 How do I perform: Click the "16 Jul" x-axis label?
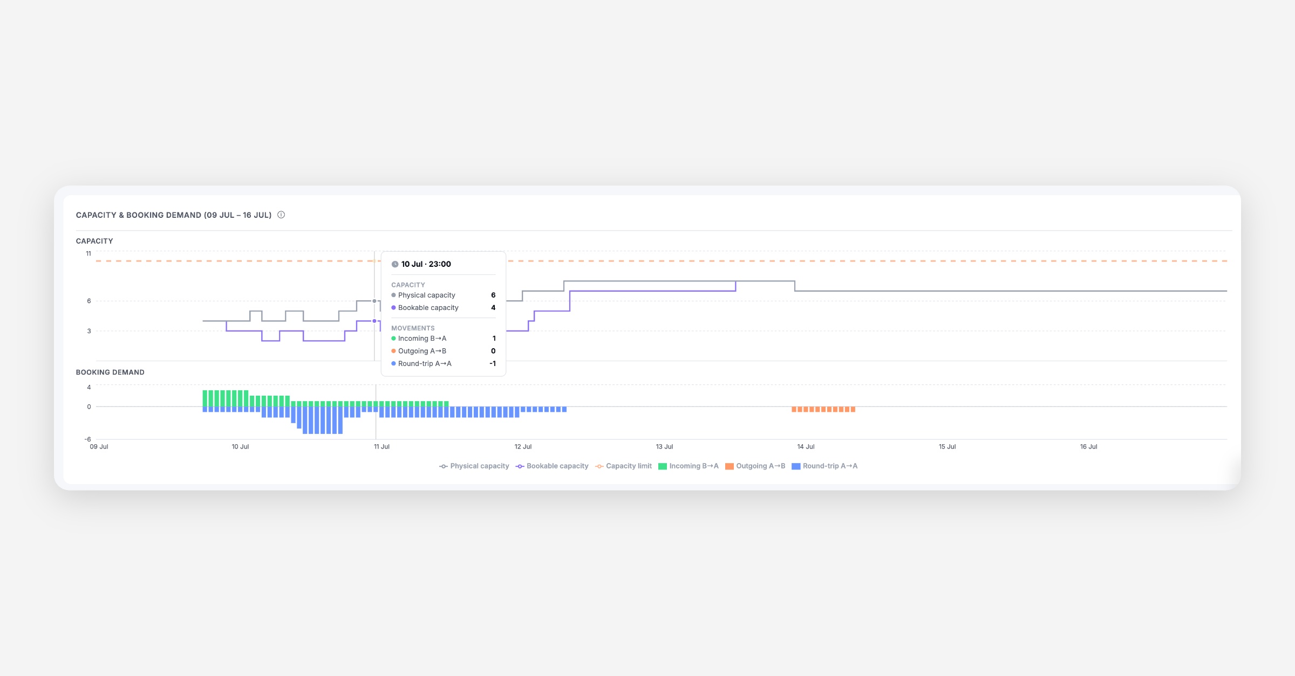coord(1088,446)
